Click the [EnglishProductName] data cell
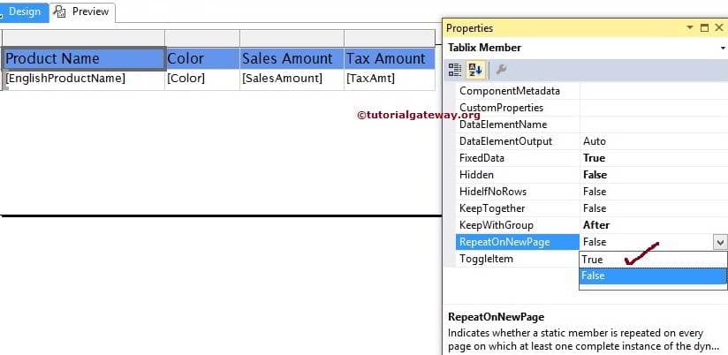This screenshot has height=355, width=728. (x=84, y=79)
